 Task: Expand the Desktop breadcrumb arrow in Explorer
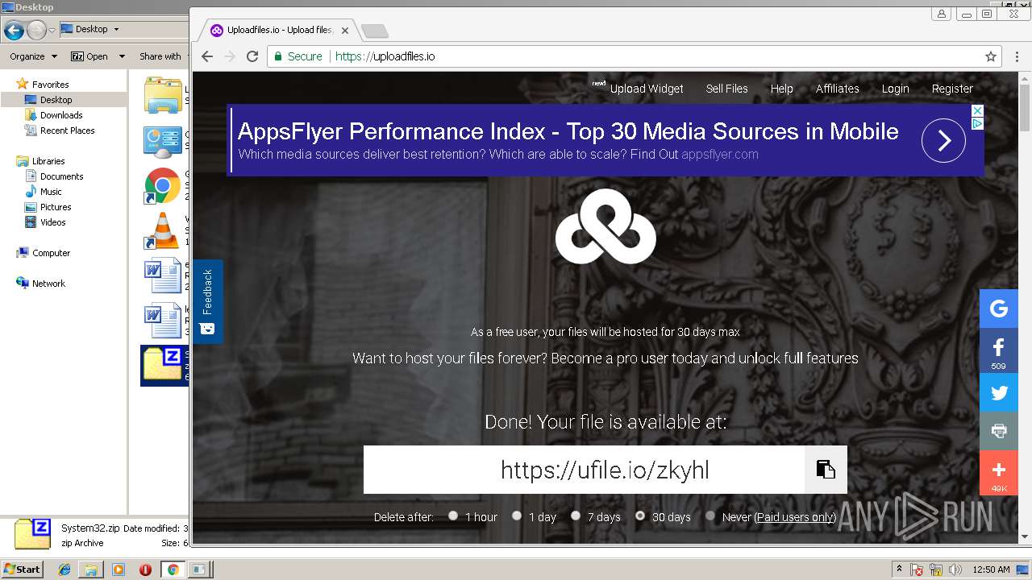click(x=116, y=29)
